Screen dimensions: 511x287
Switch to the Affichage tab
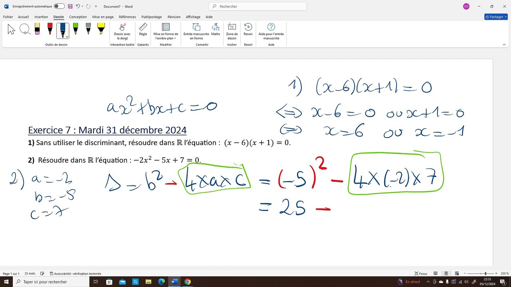(193, 17)
